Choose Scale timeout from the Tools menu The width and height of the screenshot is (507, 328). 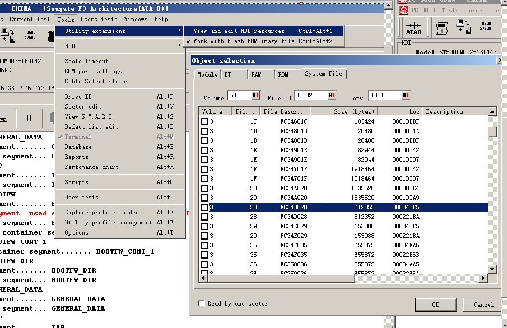(x=120, y=61)
